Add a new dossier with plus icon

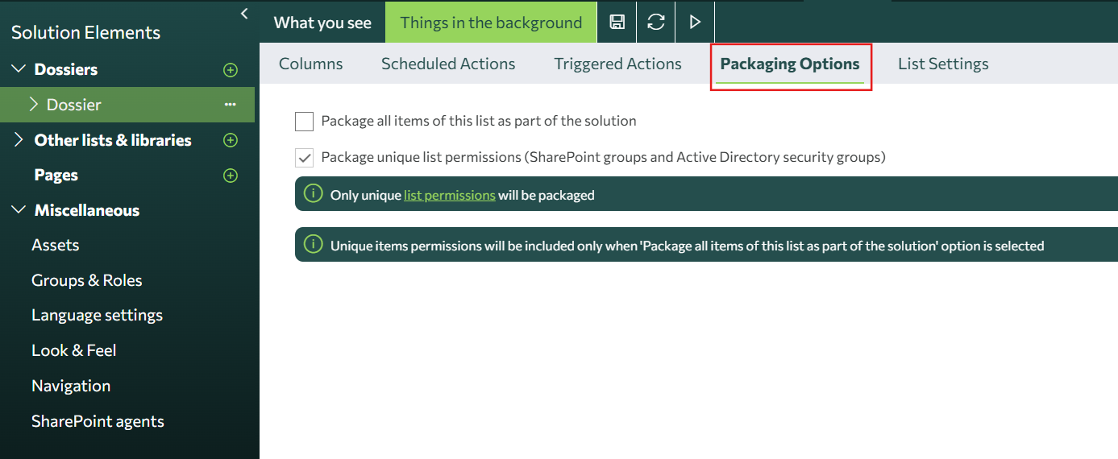(231, 70)
